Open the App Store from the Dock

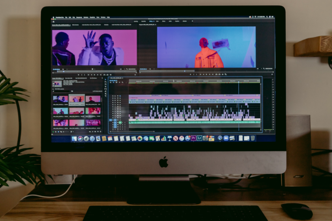click(187, 138)
